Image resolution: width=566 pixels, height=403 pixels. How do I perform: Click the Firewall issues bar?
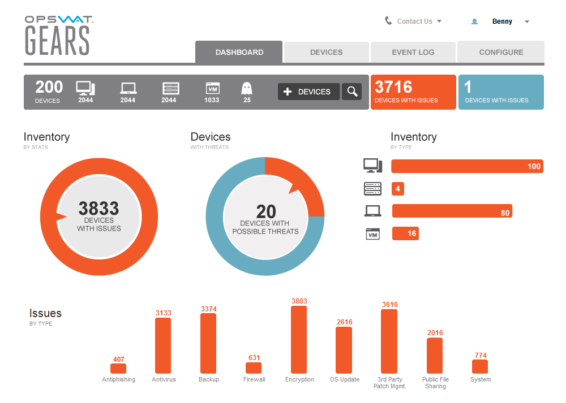click(x=254, y=368)
